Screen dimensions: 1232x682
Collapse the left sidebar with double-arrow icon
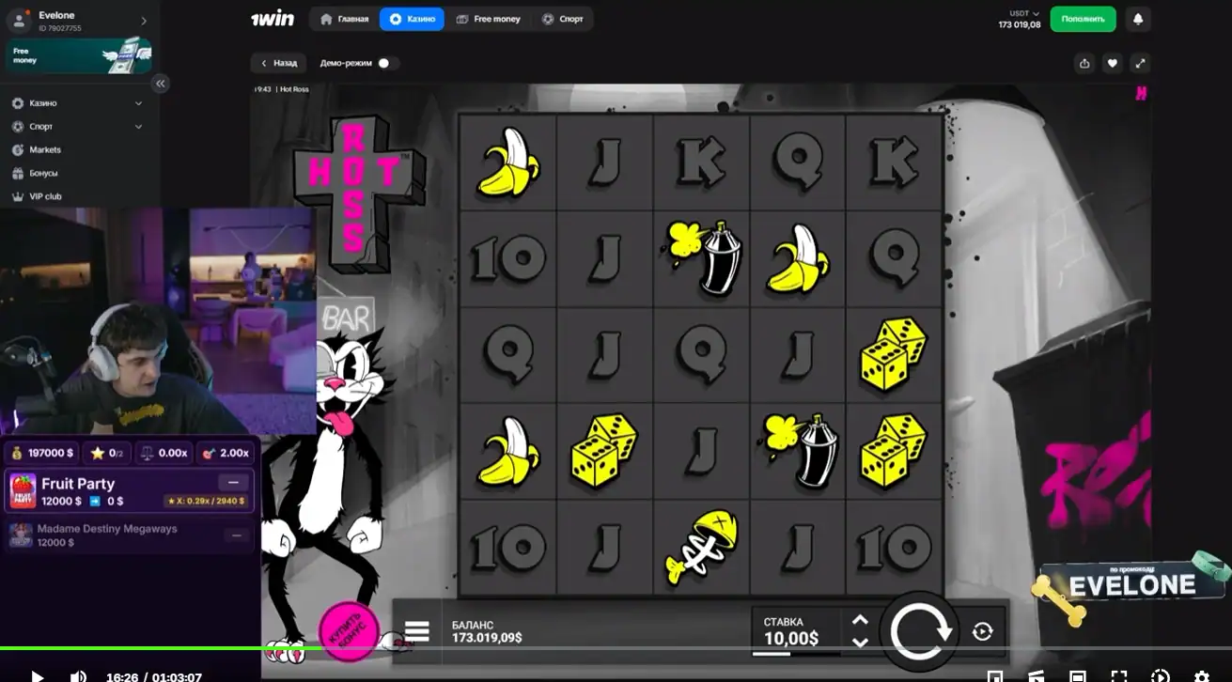pyautogui.click(x=160, y=84)
